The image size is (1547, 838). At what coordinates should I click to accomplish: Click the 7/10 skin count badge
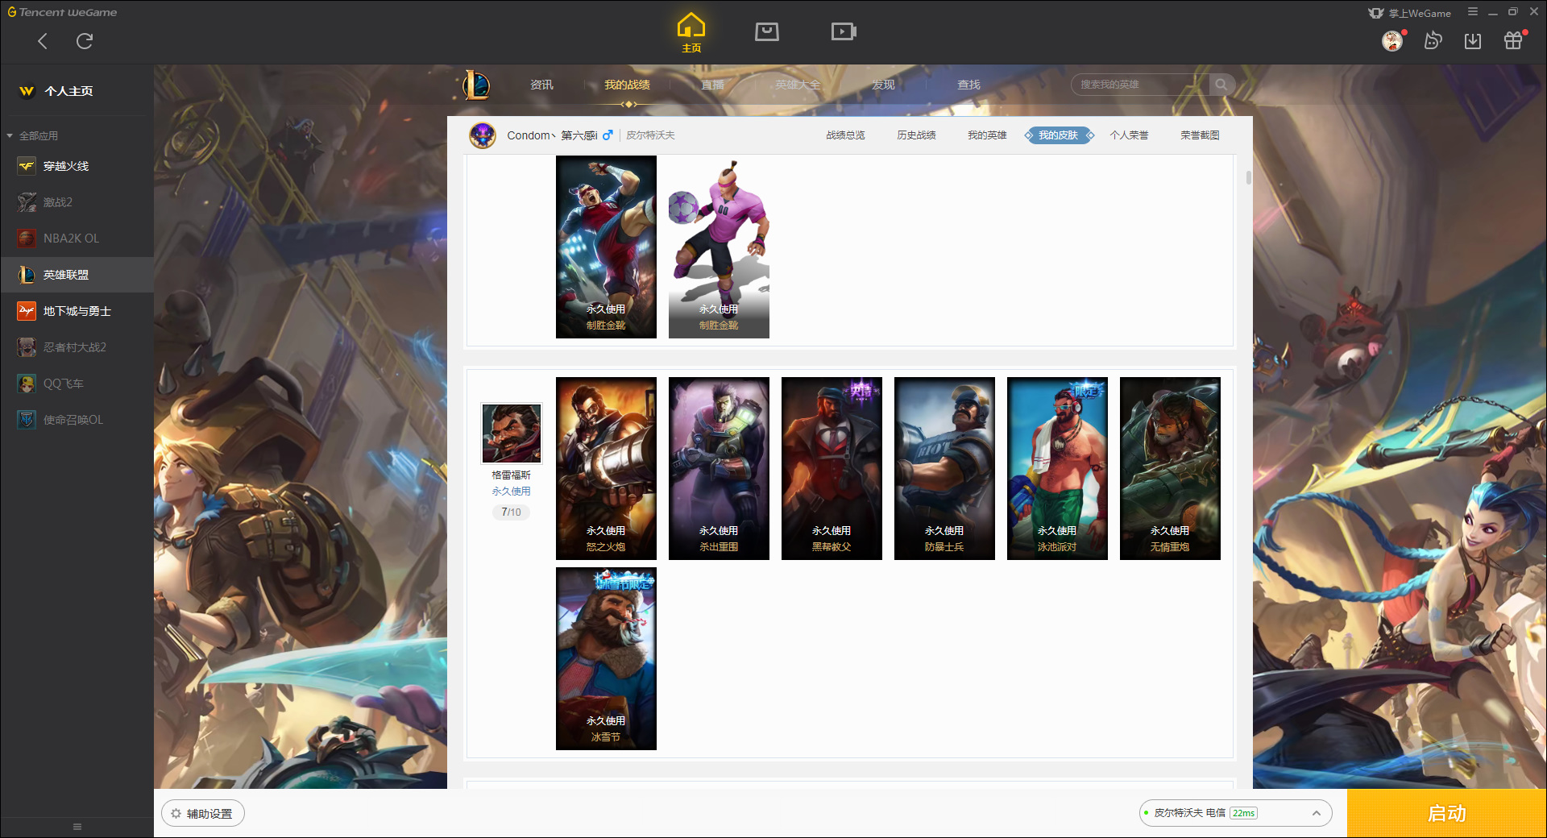click(x=511, y=512)
